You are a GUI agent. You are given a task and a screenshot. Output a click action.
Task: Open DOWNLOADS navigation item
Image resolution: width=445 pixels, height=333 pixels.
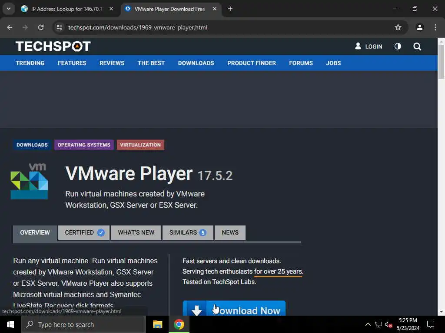coord(196,63)
